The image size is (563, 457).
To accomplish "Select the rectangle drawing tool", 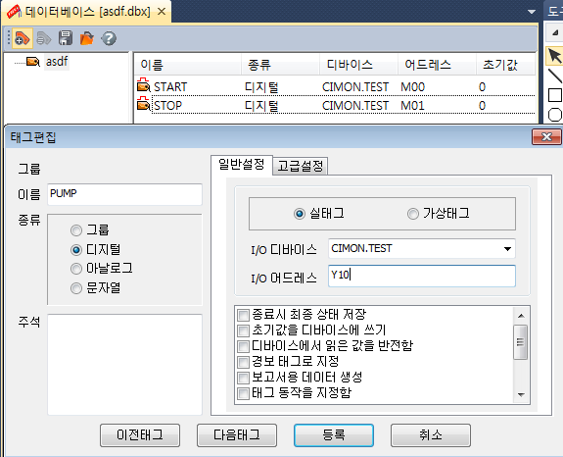I will coord(555,95).
